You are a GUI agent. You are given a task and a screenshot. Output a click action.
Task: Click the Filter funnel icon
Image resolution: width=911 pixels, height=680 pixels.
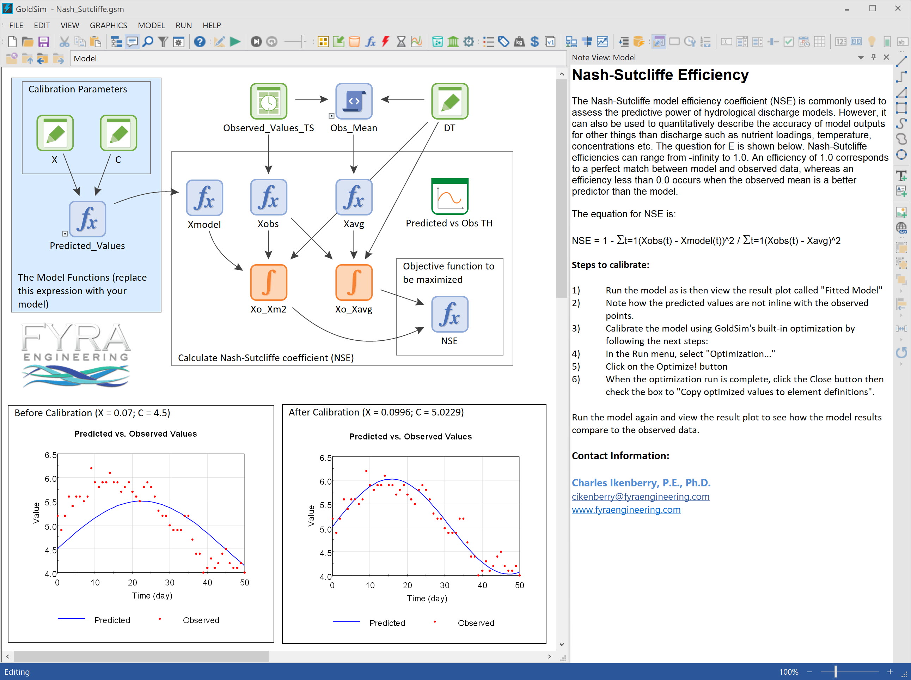point(163,42)
